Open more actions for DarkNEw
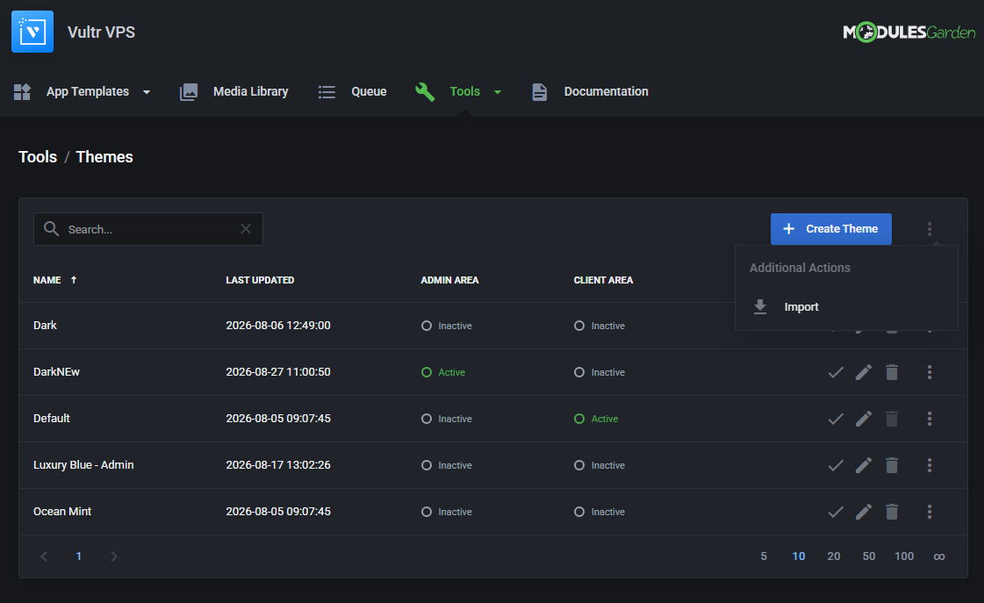 (x=930, y=372)
